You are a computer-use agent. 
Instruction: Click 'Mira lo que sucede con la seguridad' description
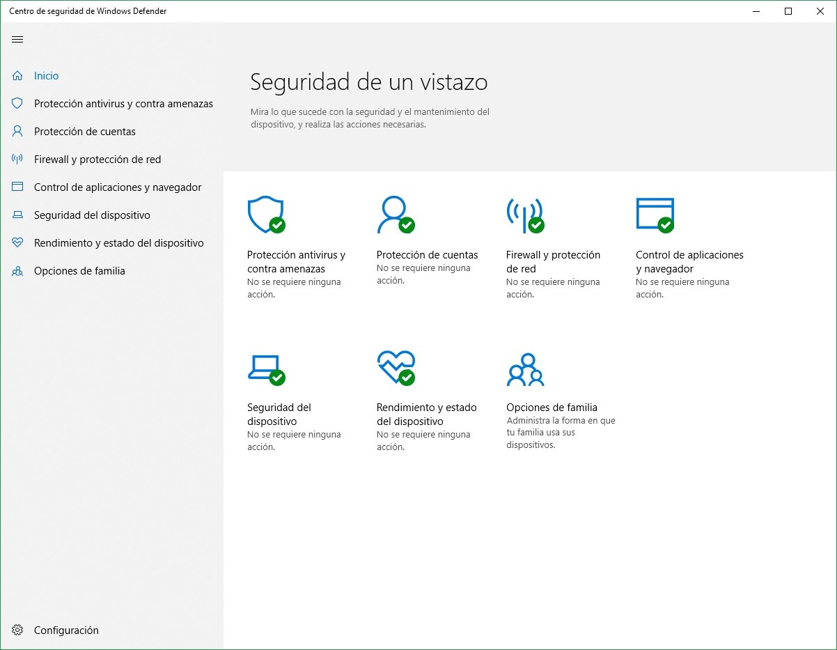[370, 118]
